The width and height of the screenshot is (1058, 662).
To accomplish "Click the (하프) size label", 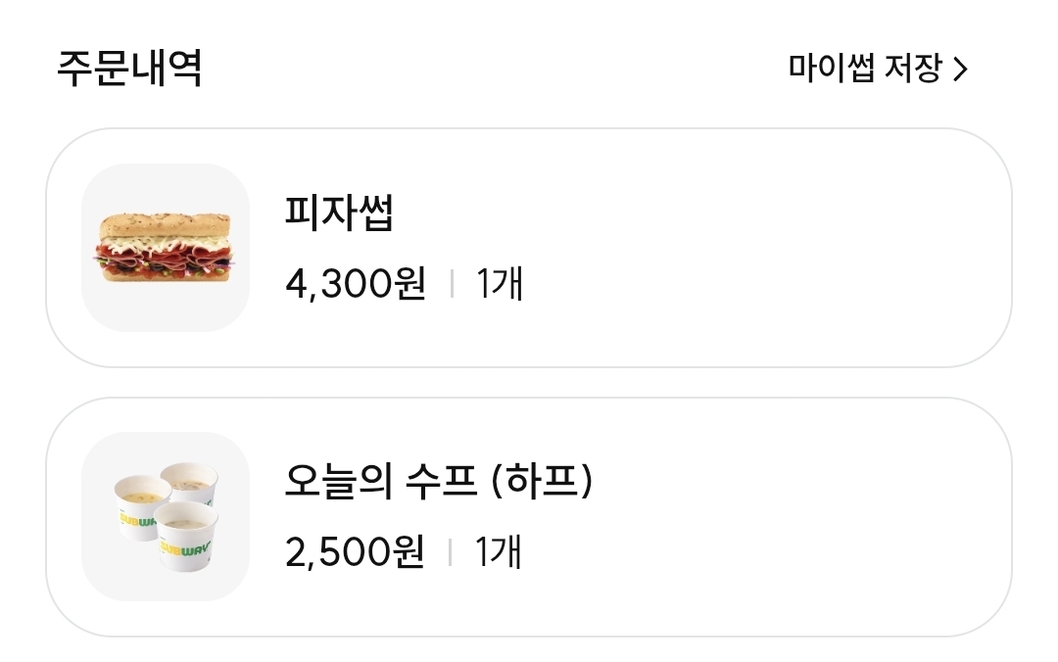I will click(545, 481).
